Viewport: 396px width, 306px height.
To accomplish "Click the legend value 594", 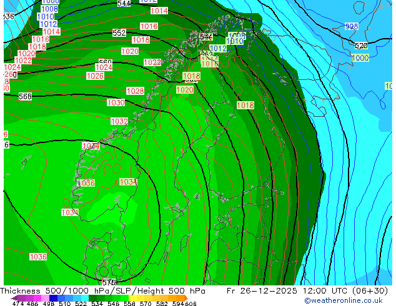I will click(178, 304).
